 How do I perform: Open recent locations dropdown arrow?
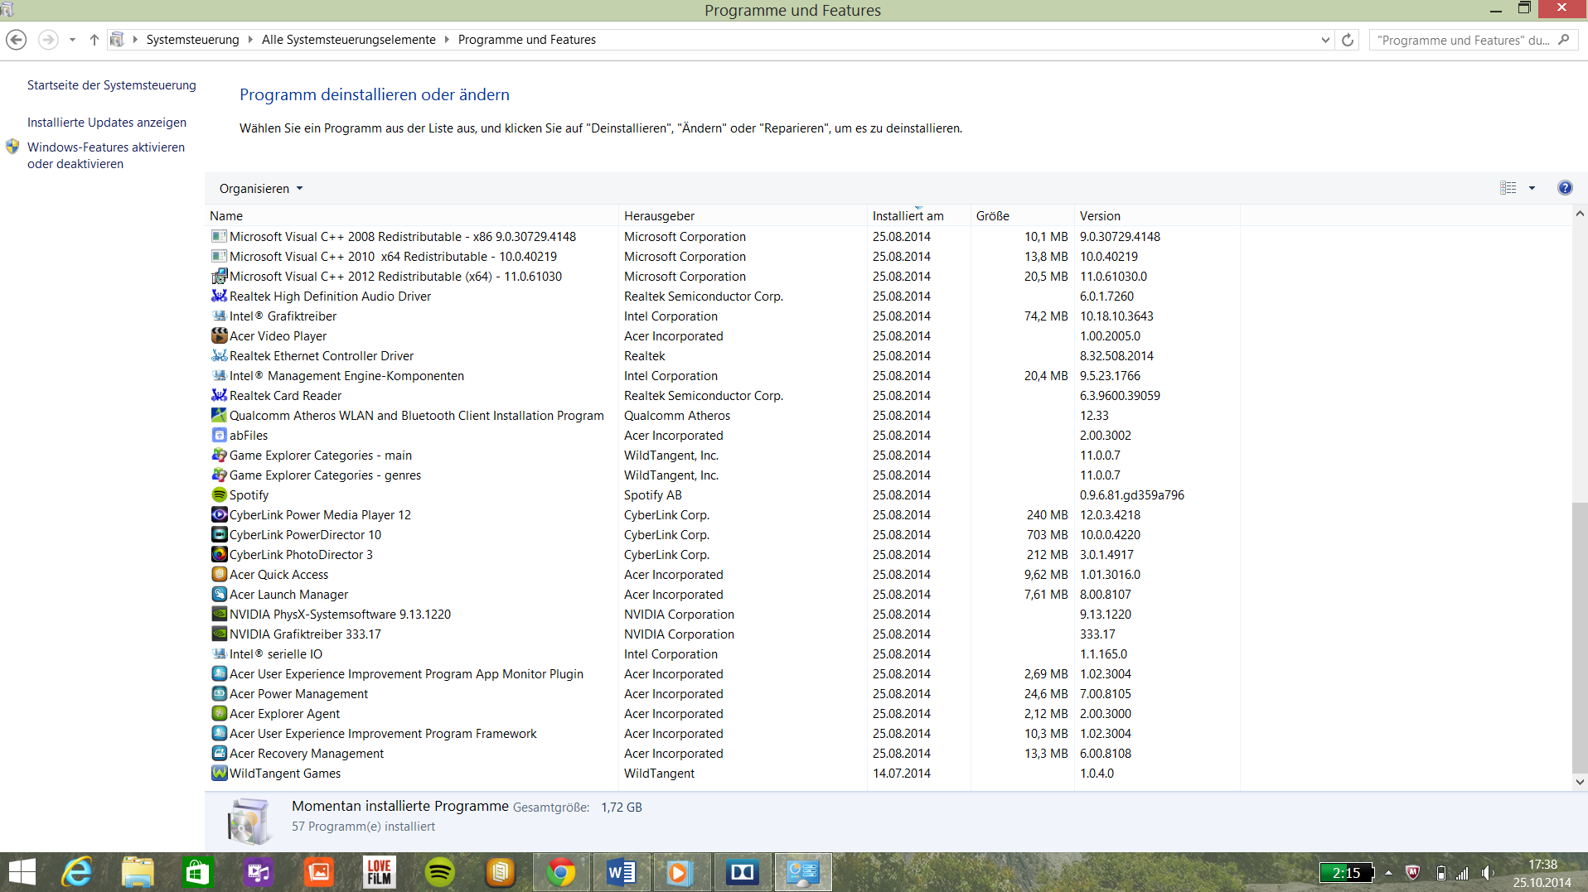73,40
